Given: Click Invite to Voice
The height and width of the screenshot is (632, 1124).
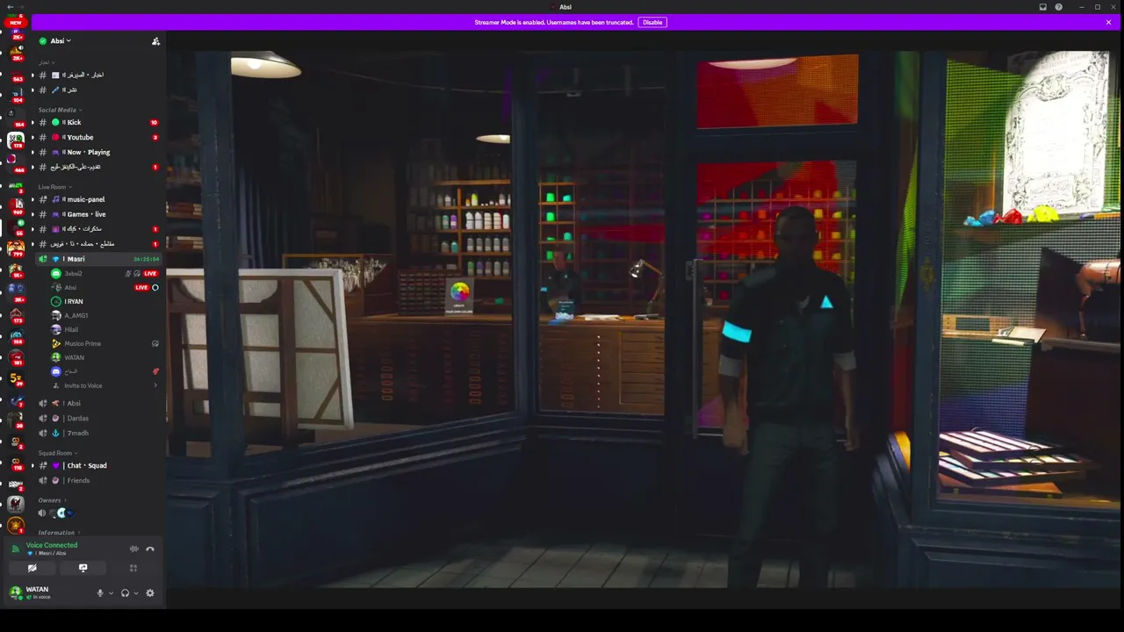Looking at the screenshot, I should [104, 386].
